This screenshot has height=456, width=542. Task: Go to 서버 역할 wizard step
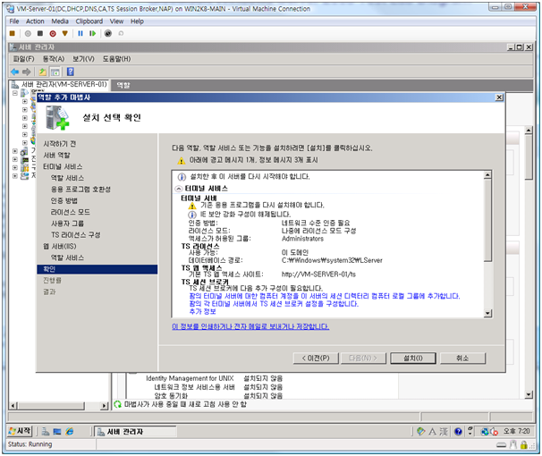pyautogui.click(x=56, y=155)
